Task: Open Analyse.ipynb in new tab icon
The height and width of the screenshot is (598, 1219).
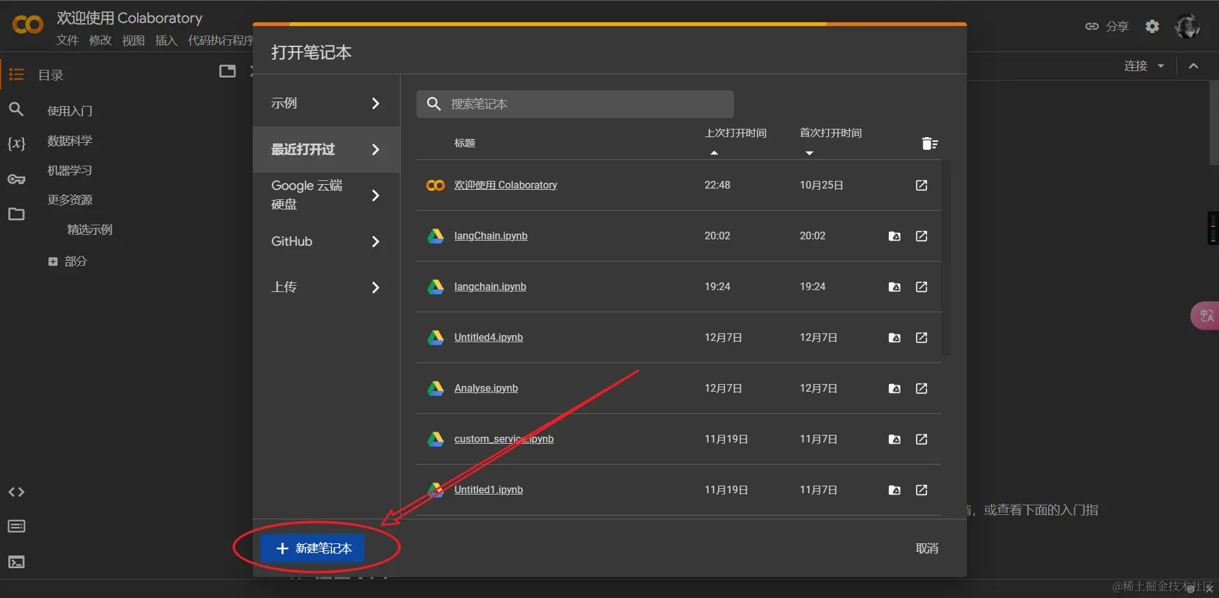Action: coord(921,389)
